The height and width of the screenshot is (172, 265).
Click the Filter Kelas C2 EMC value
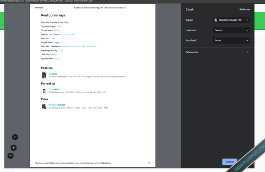[x=79, y=46]
